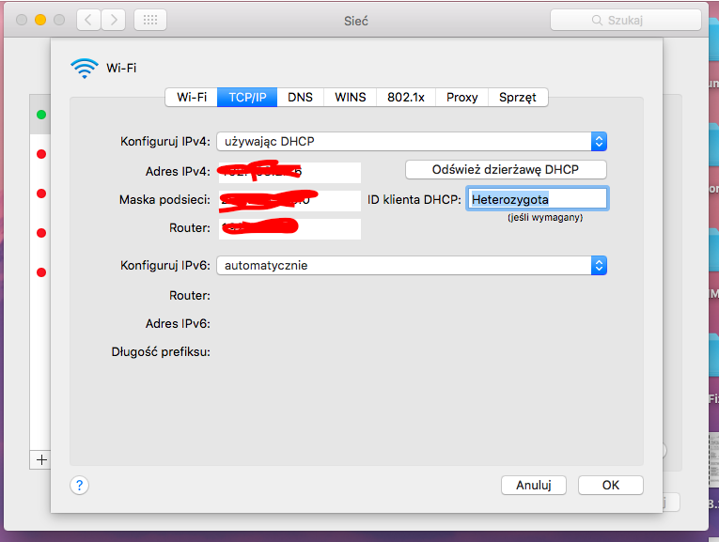Click the forward arrow in the toolbar

114,20
